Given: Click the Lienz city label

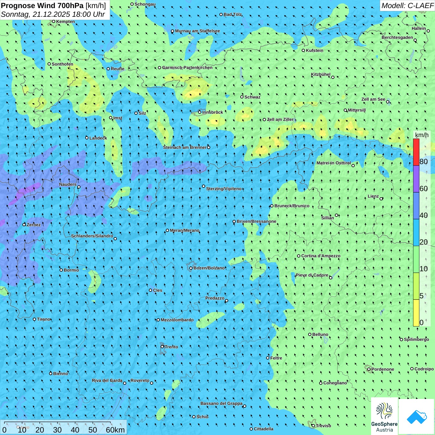Looking at the screenshot, I should click(373, 196).
